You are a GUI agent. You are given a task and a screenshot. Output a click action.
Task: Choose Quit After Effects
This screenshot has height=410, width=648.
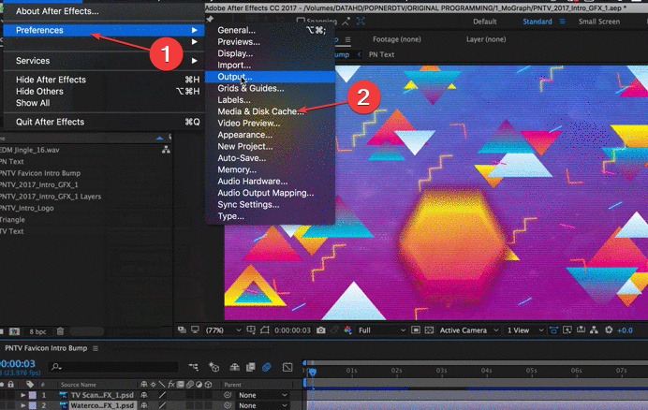[x=104, y=122]
